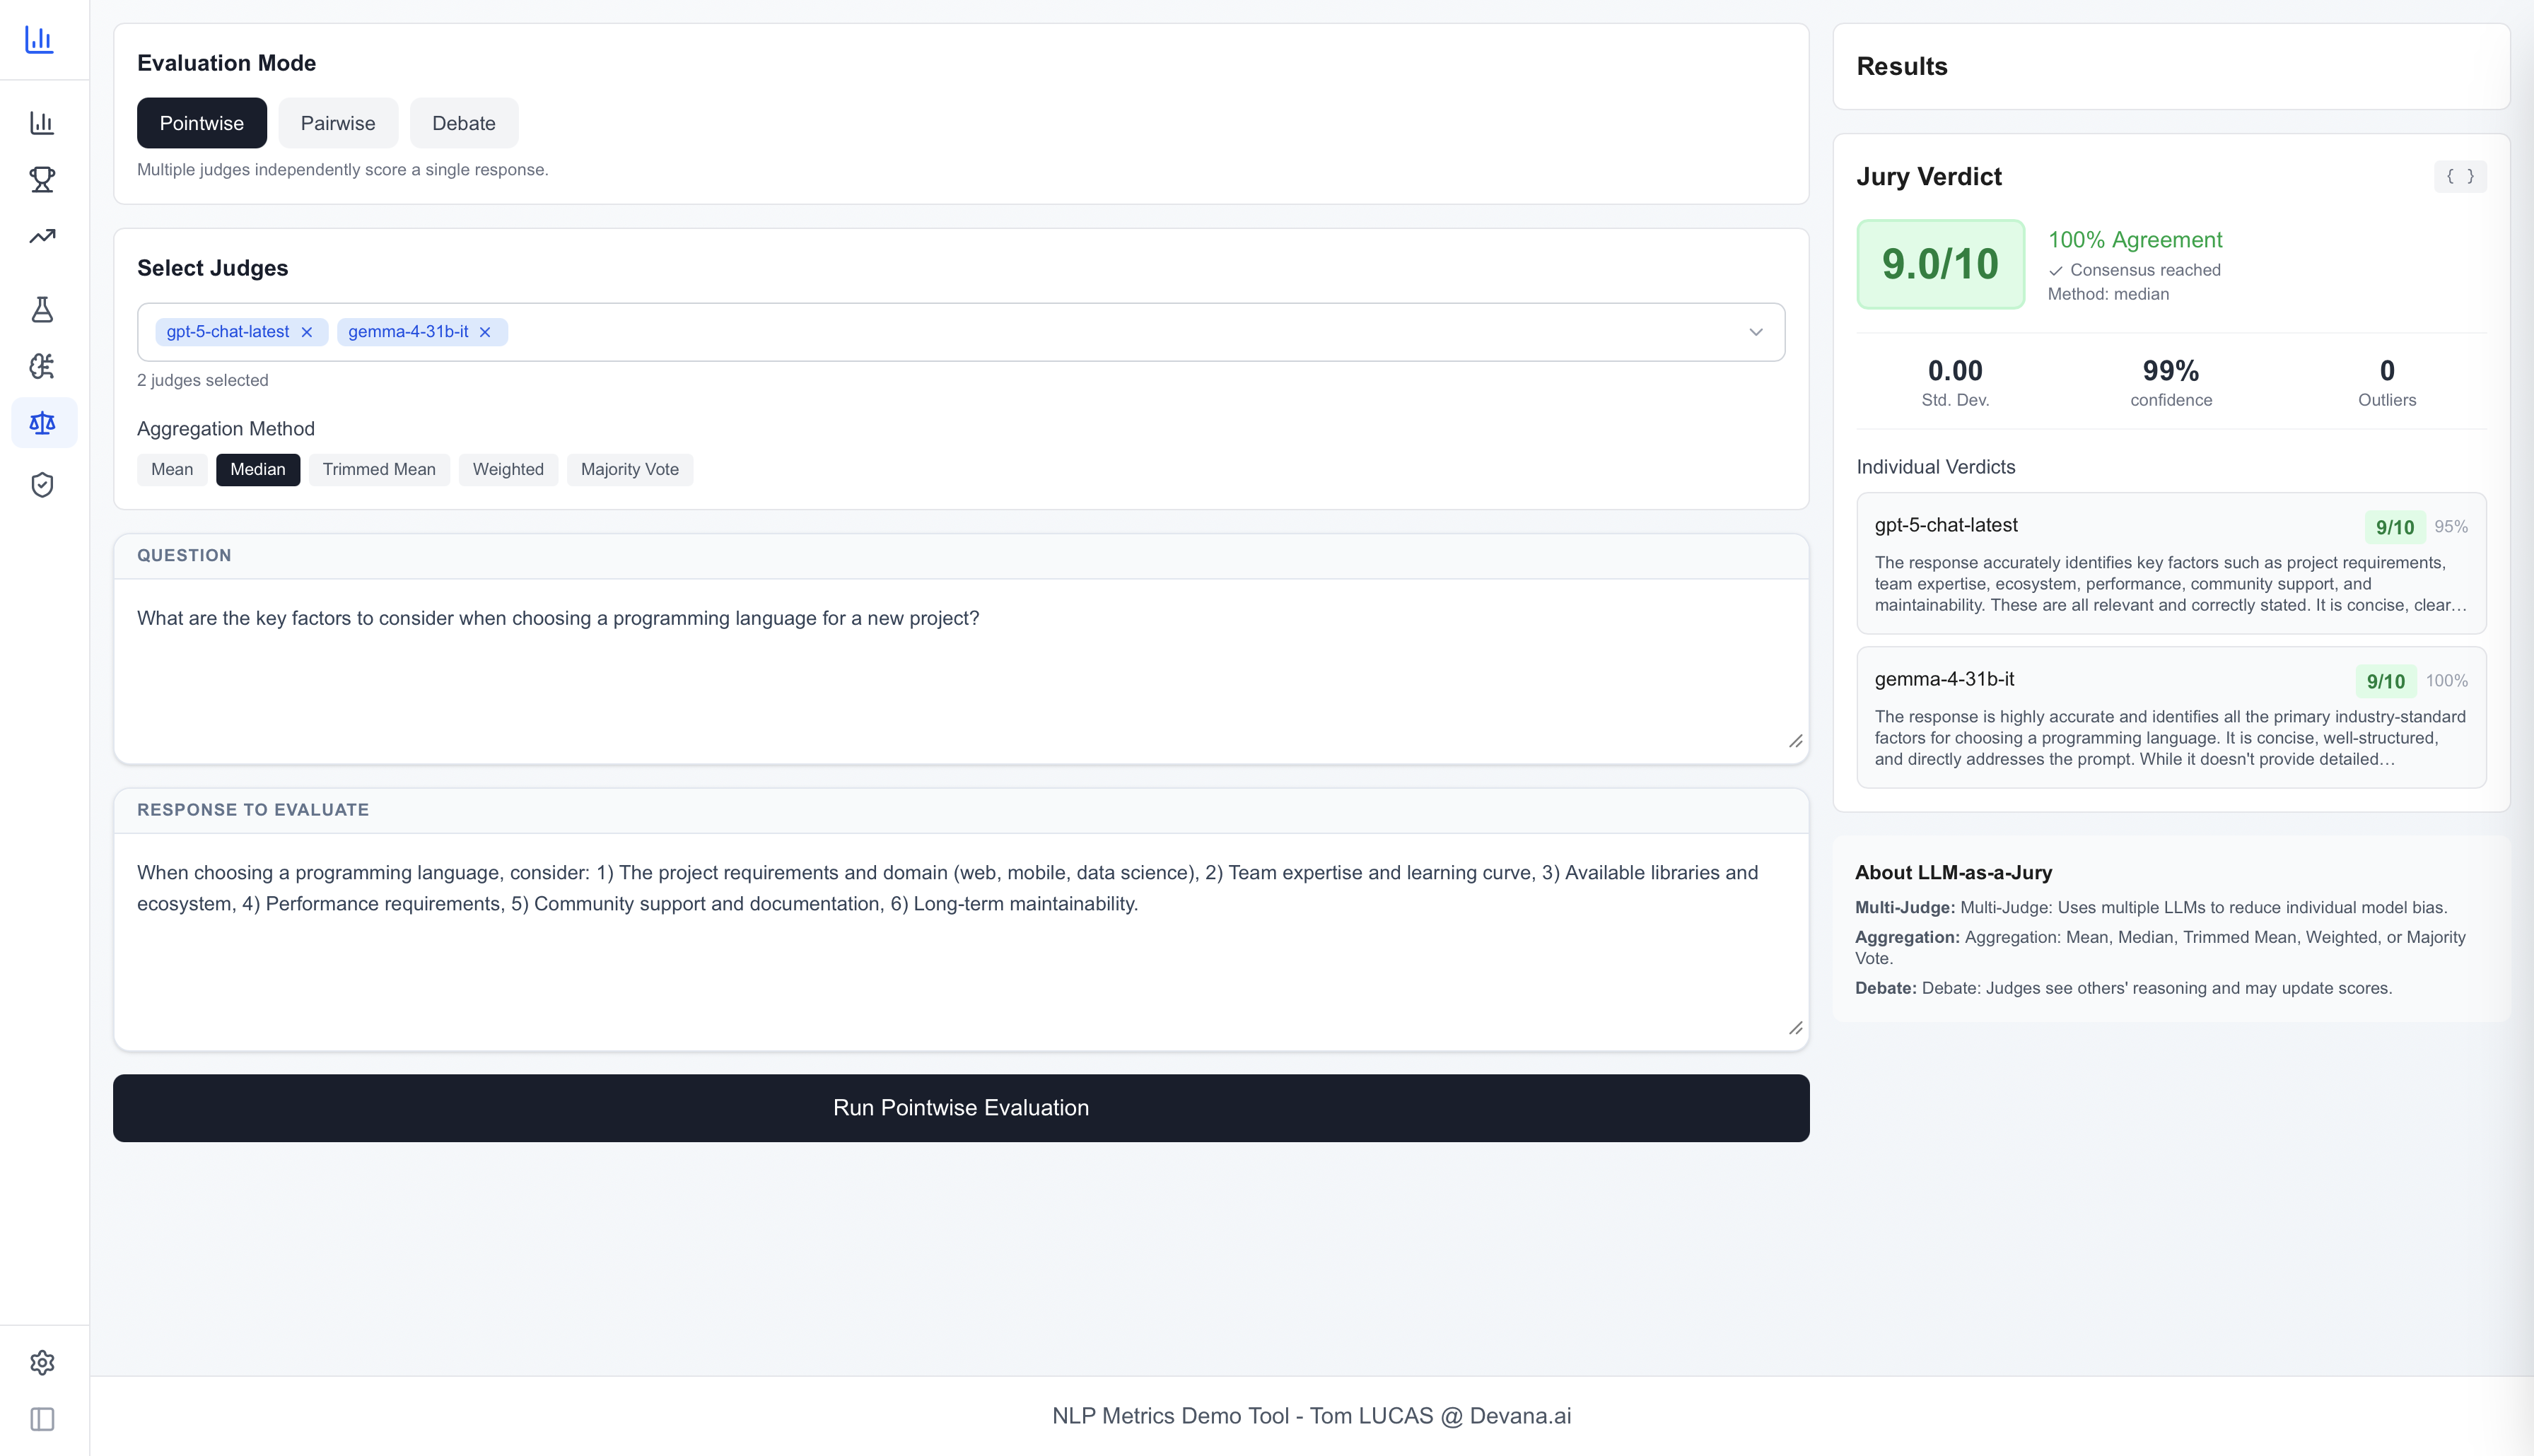Select Majority Vote aggregation method
This screenshot has width=2534, height=1456.
click(x=630, y=470)
